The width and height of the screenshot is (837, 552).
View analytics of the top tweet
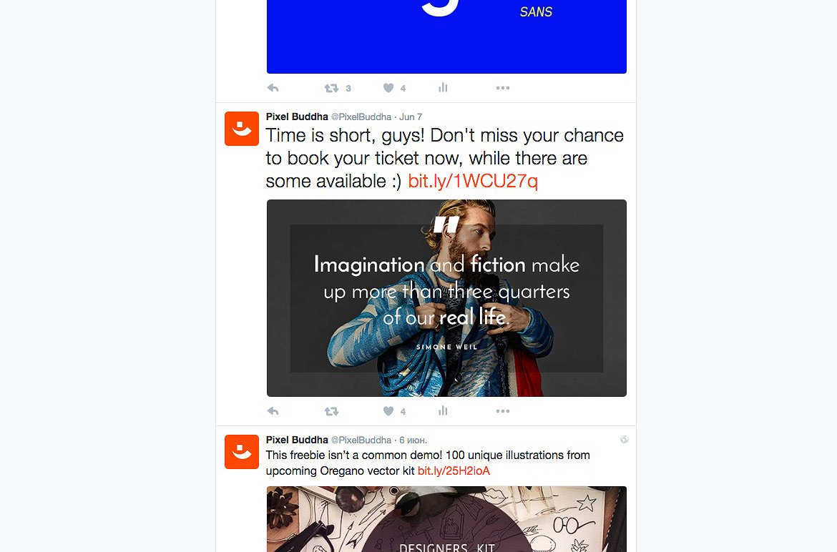point(443,87)
